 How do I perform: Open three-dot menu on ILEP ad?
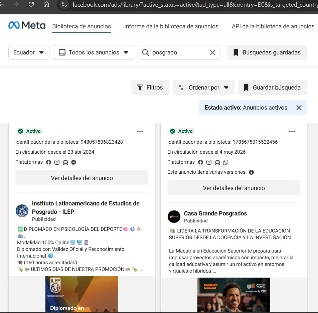140,132
